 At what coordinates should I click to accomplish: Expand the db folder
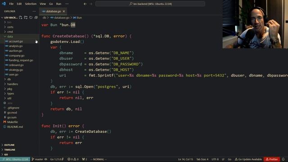(9, 79)
